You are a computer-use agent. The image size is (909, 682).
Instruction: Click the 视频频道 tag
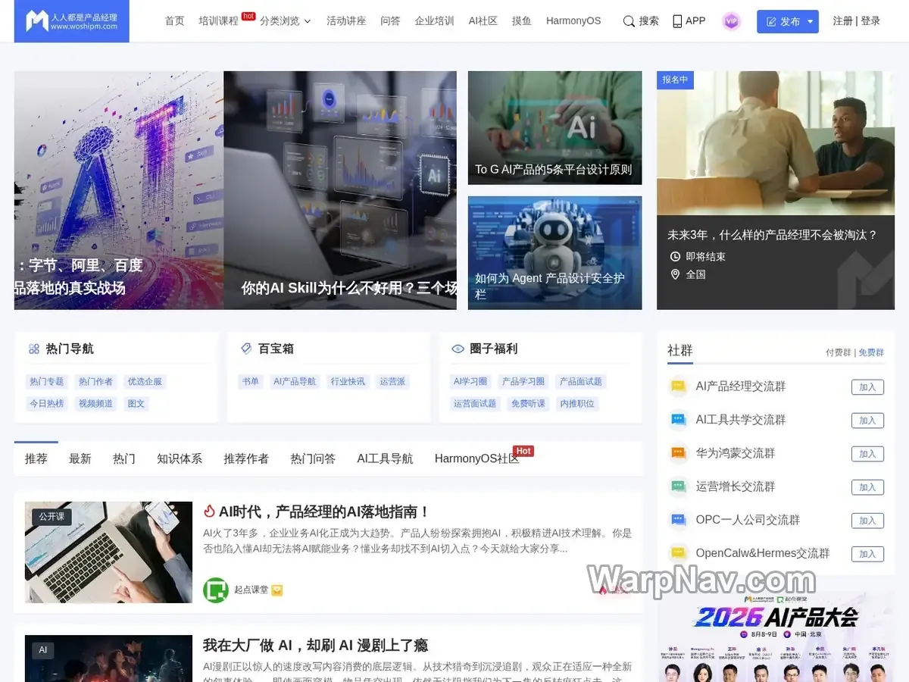tap(96, 403)
